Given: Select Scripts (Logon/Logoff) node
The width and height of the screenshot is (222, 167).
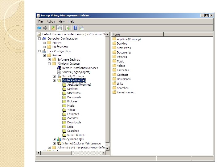Looking at the screenshot, I should (x=76, y=72).
